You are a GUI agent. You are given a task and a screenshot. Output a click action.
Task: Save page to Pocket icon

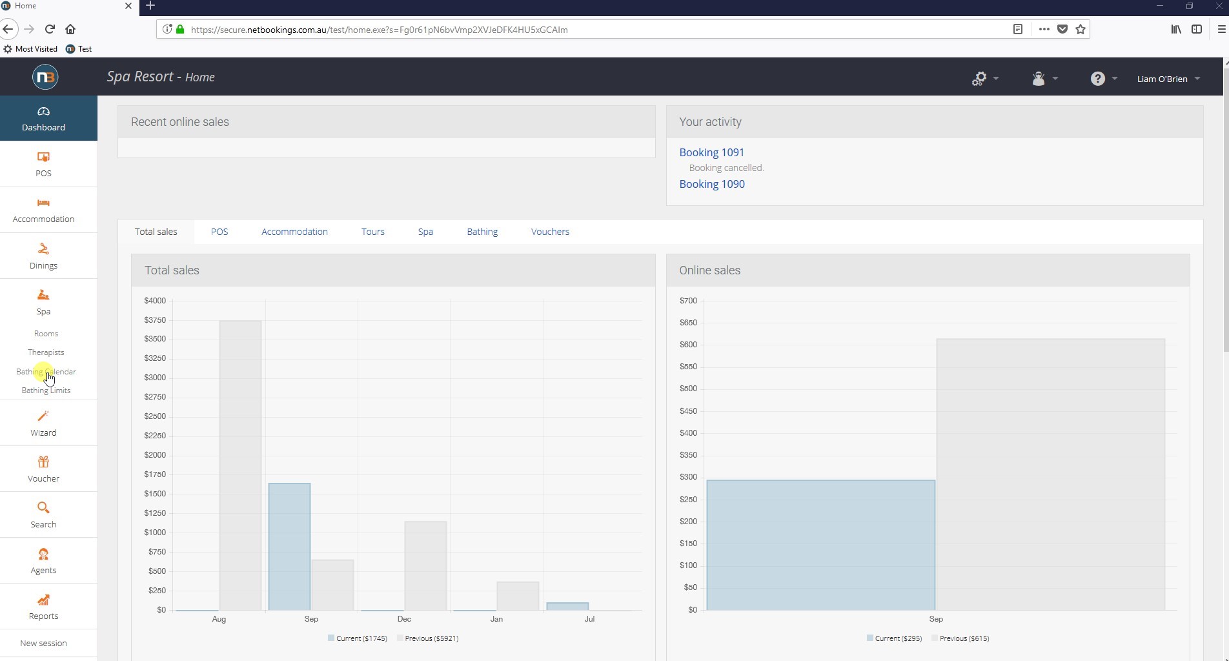[1062, 29]
